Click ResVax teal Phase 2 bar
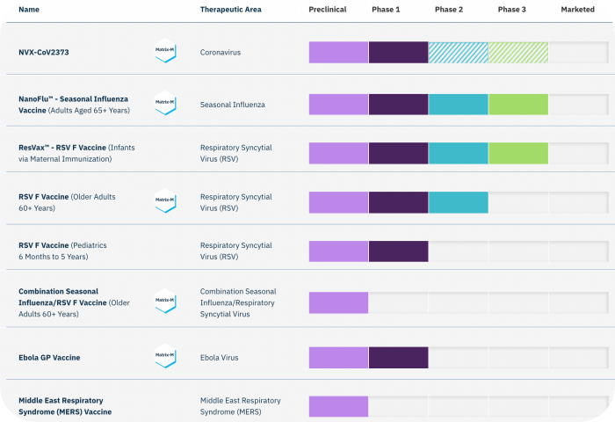 tap(458, 153)
